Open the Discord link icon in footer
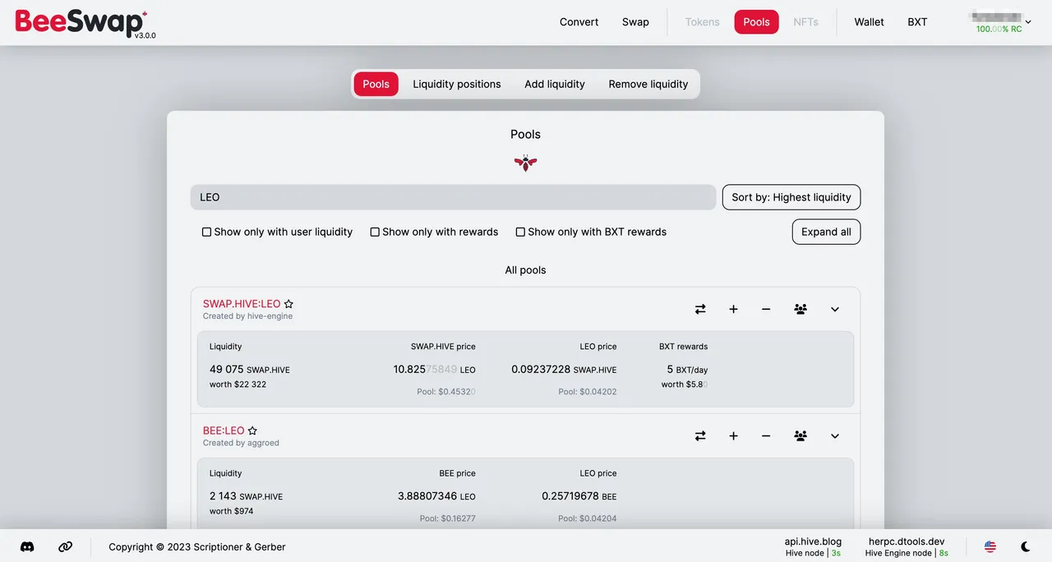Image resolution: width=1052 pixels, height=562 pixels. coord(27,546)
